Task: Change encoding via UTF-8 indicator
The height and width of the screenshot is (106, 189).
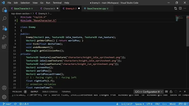Action: pyautogui.click(x=149, y=104)
